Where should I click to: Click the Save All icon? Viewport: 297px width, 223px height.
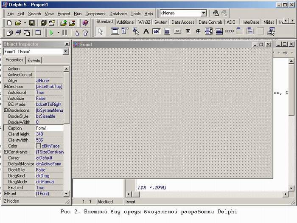pyautogui.click(x=44, y=23)
